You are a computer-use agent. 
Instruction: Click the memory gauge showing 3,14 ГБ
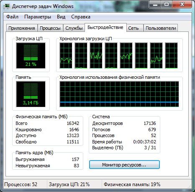pyautogui.click(x=31, y=94)
